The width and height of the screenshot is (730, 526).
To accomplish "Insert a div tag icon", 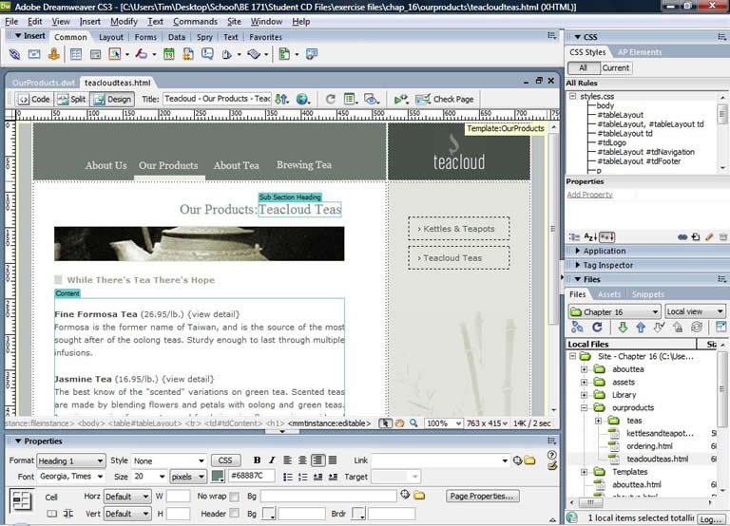I will point(95,54).
